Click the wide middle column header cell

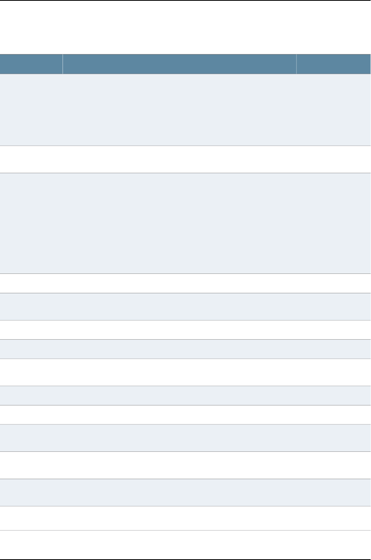[179, 64]
